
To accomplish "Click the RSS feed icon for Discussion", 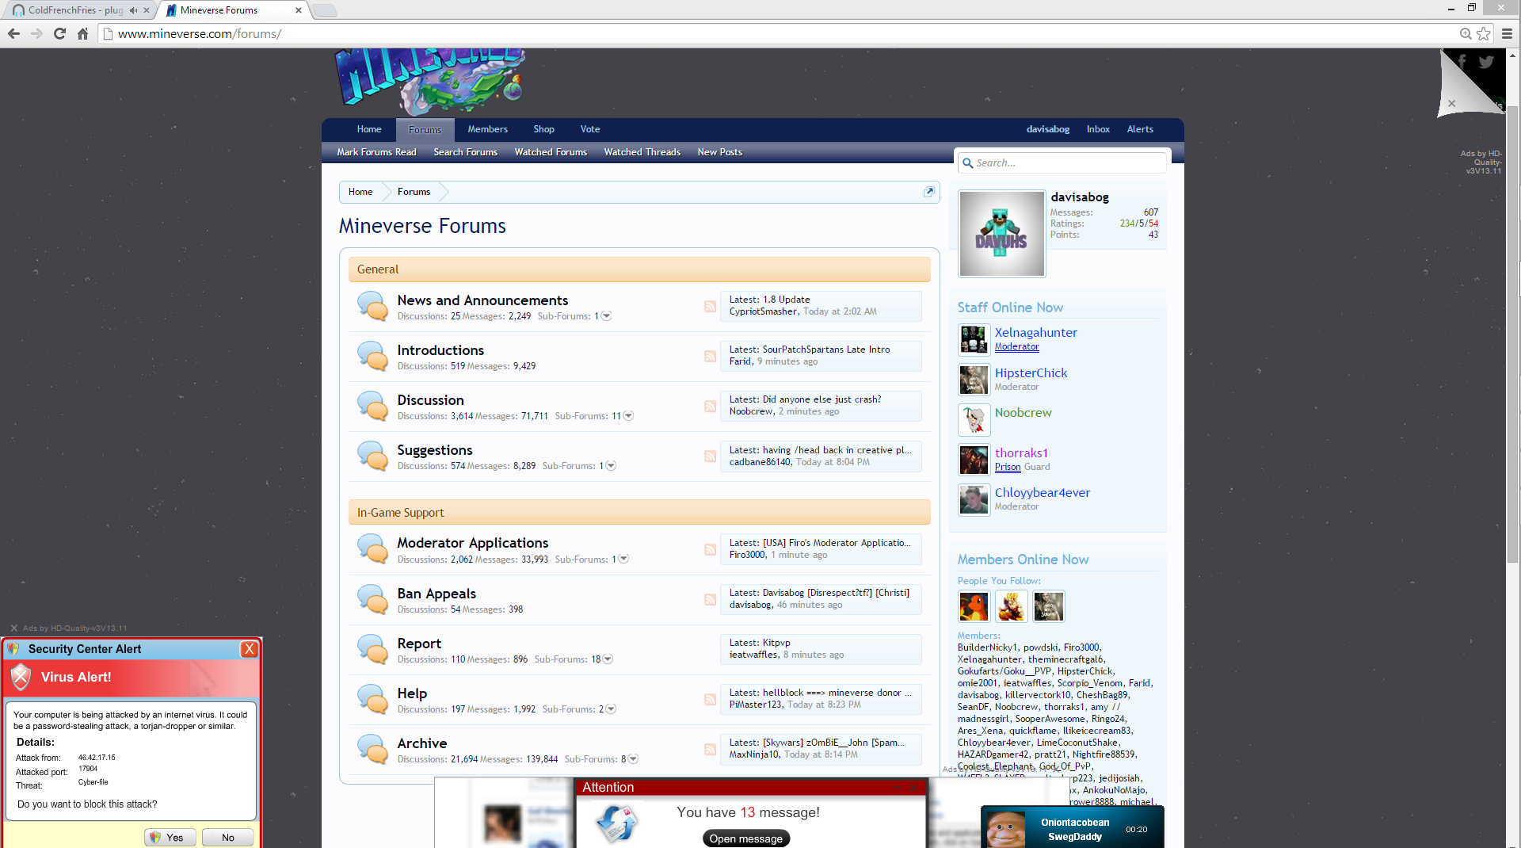I will click(x=710, y=406).
